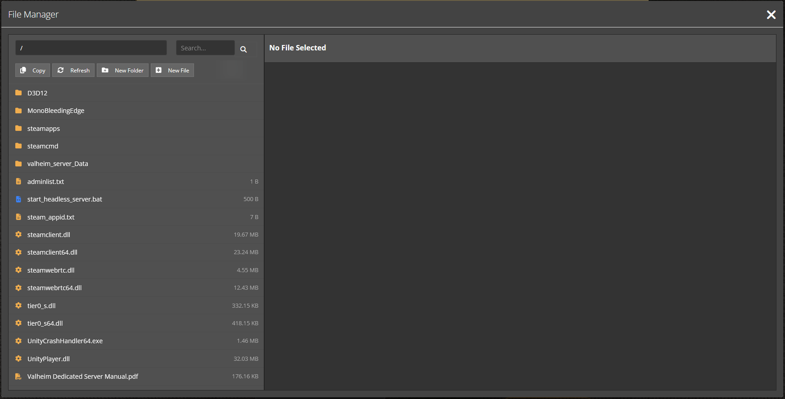The image size is (785, 399).
Task: Select steam_appid.txt file
Action: pyautogui.click(x=51, y=217)
